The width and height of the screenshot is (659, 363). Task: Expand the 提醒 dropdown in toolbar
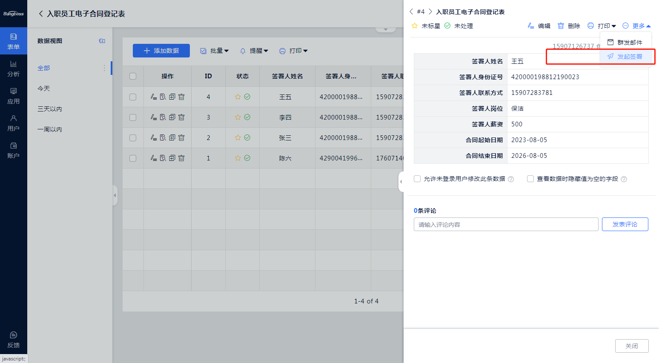254,51
